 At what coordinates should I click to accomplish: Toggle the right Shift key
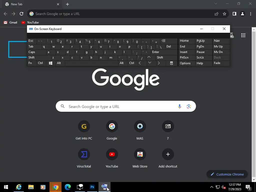(x=166, y=57)
